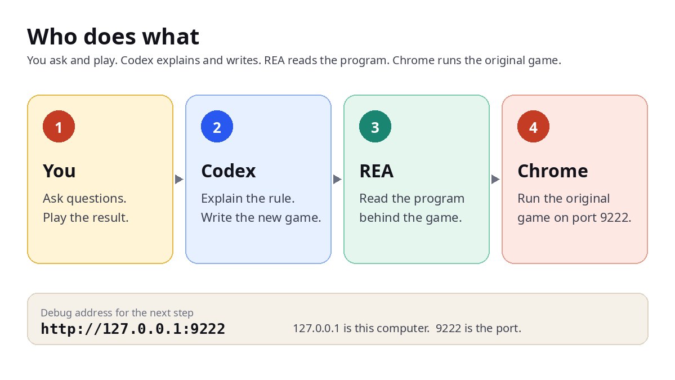
Task: Click the text 'Read the program'
Action: point(412,198)
